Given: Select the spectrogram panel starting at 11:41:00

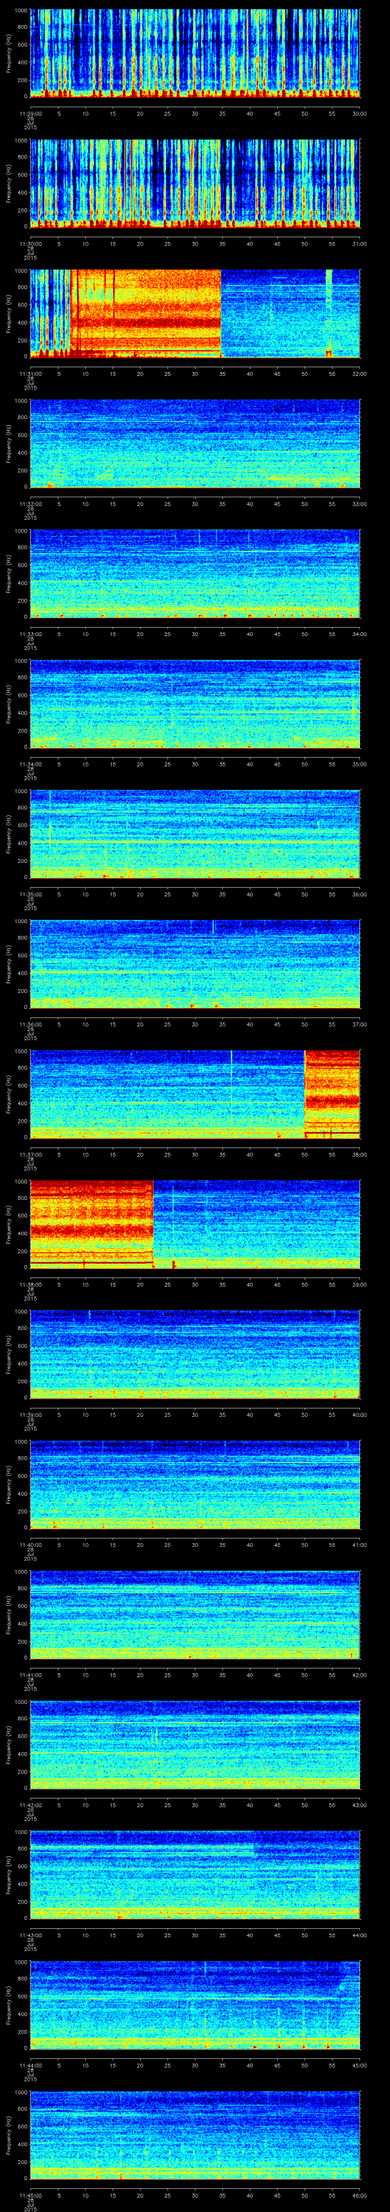Looking at the screenshot, I should [x=195, y=1615].
